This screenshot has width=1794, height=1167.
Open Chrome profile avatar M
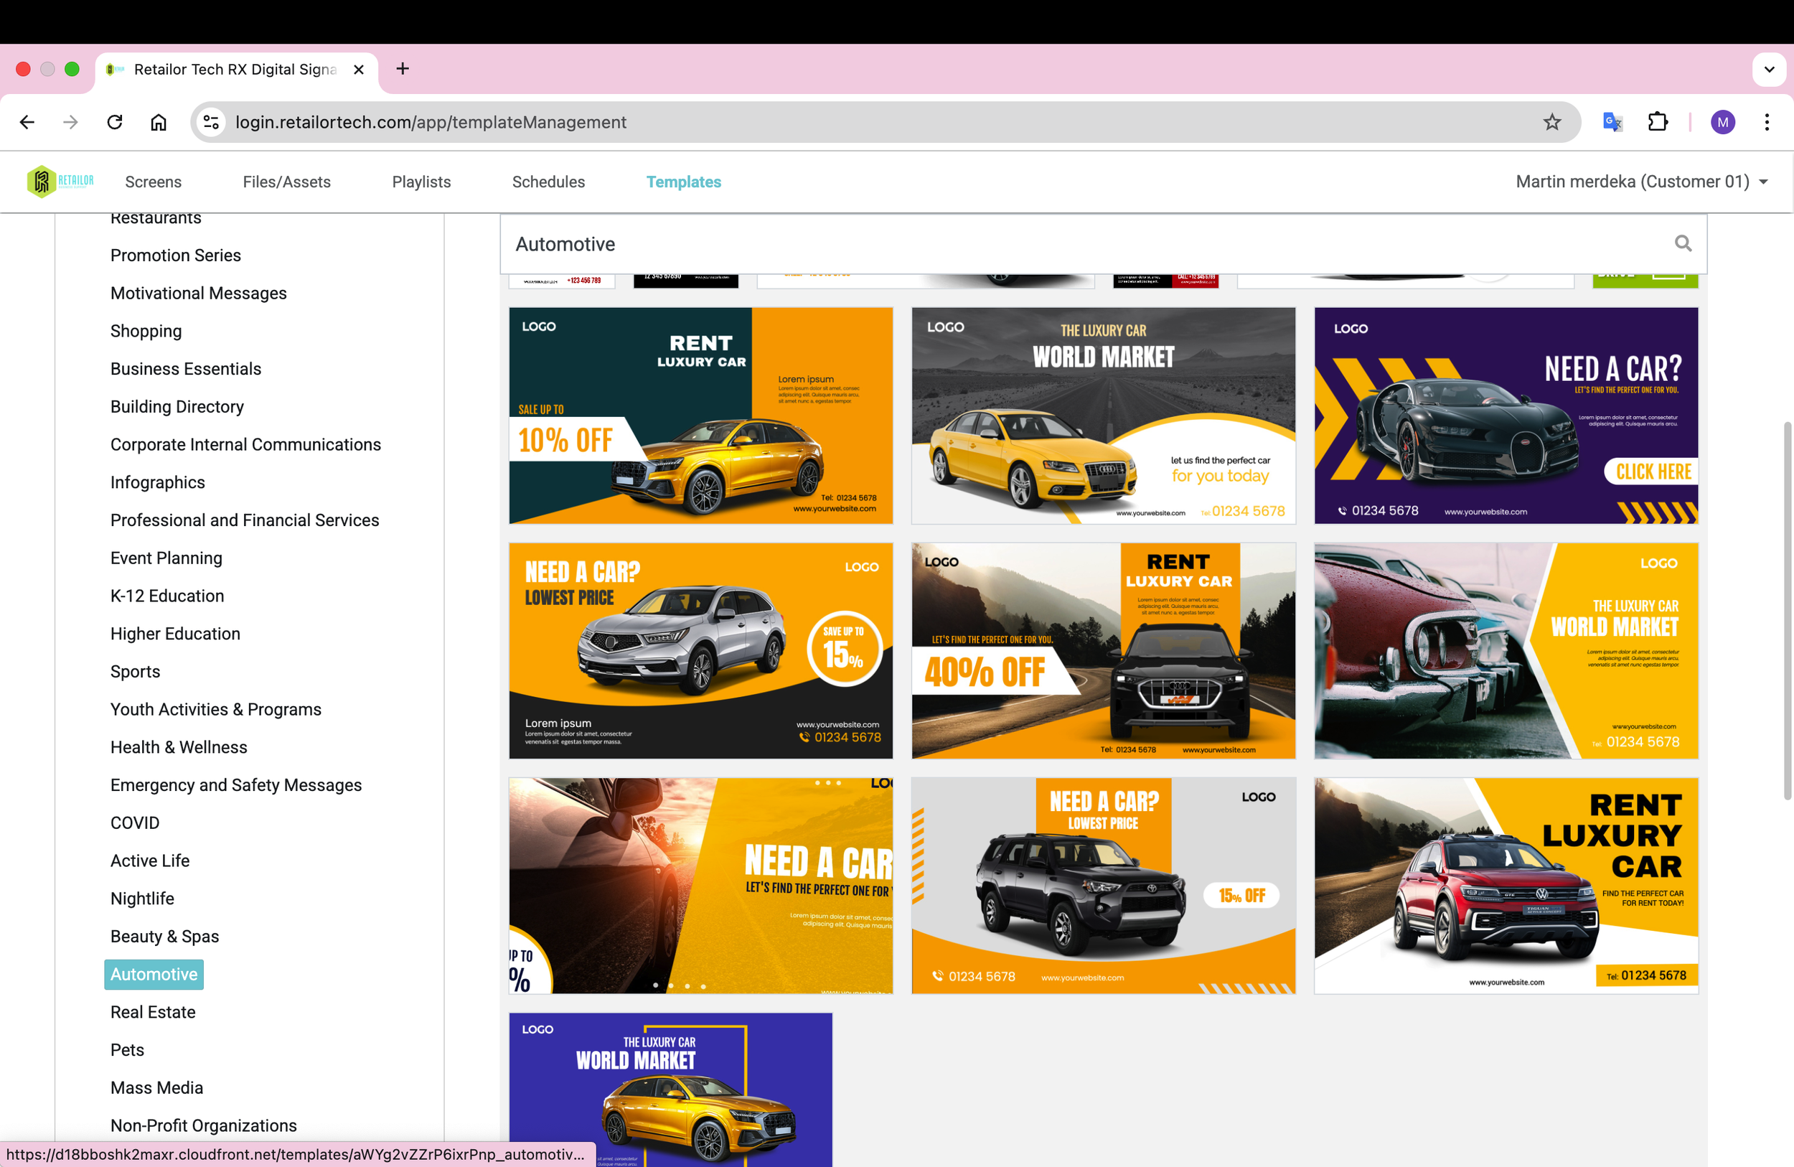pyautogui.click(x=1722, y=122)
